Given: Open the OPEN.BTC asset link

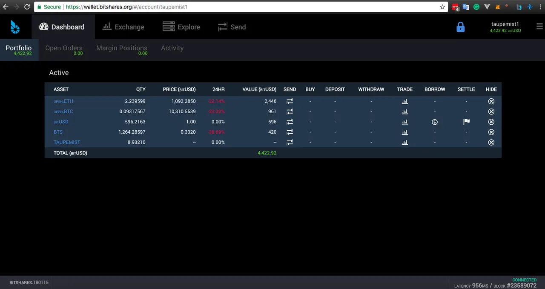Looking at the screenshot, I should pos(63,112).
